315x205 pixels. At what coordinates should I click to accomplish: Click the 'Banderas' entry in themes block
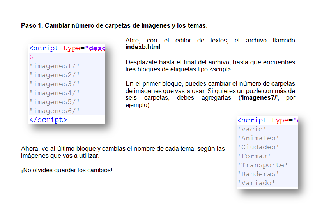point(258,174)
